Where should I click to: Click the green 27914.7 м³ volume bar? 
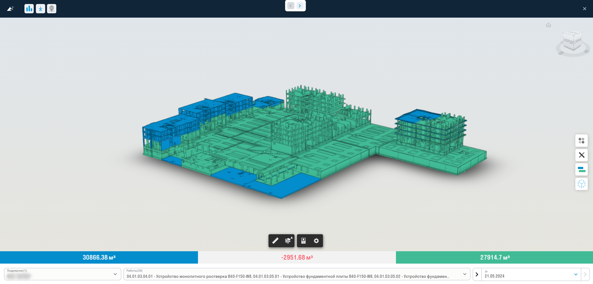click(494, 257)
